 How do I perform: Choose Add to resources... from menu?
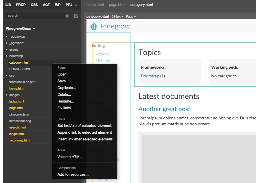click(x=73, y=174)
